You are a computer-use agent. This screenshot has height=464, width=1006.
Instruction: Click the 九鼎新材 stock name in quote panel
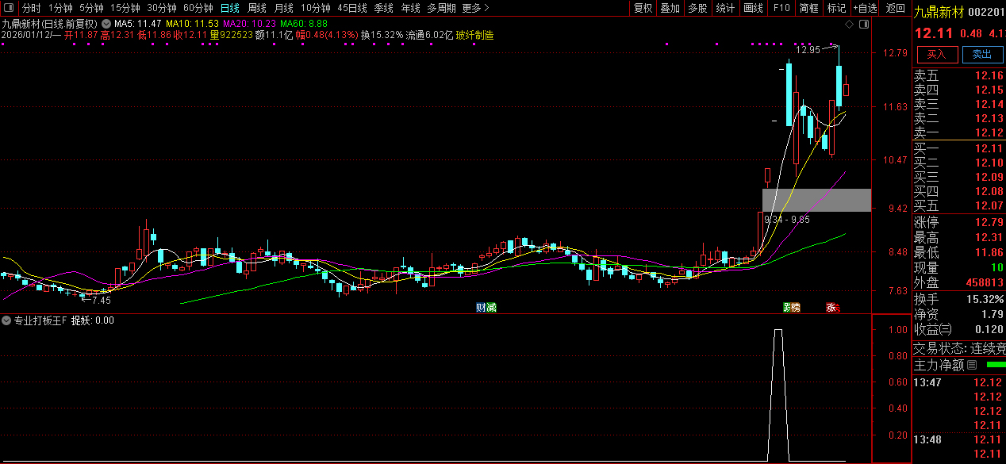(939, 11)
